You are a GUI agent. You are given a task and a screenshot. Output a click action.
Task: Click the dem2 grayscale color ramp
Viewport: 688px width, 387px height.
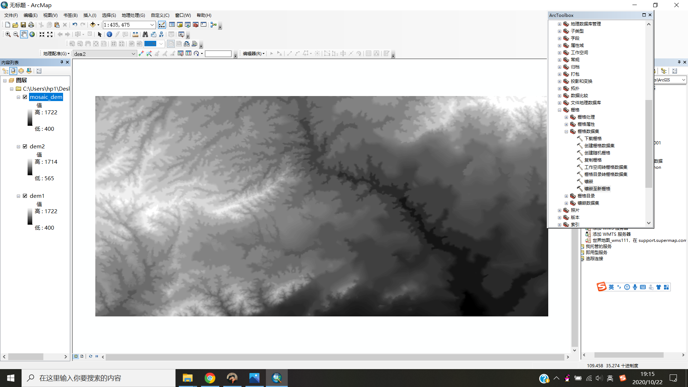point(30,167)
